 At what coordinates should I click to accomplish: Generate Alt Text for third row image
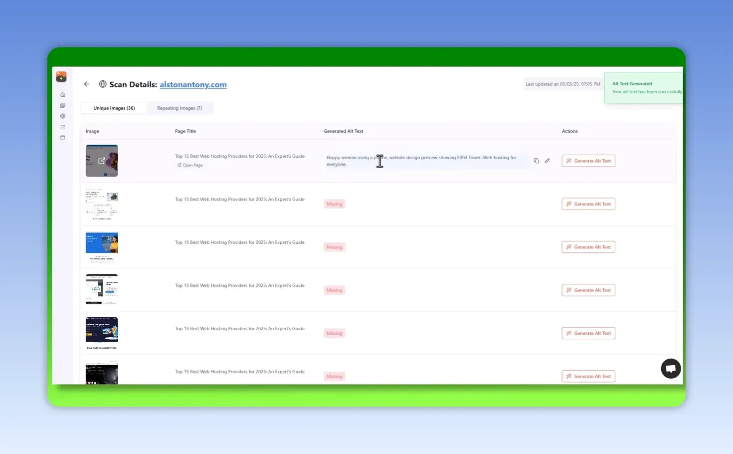(588, 247)
